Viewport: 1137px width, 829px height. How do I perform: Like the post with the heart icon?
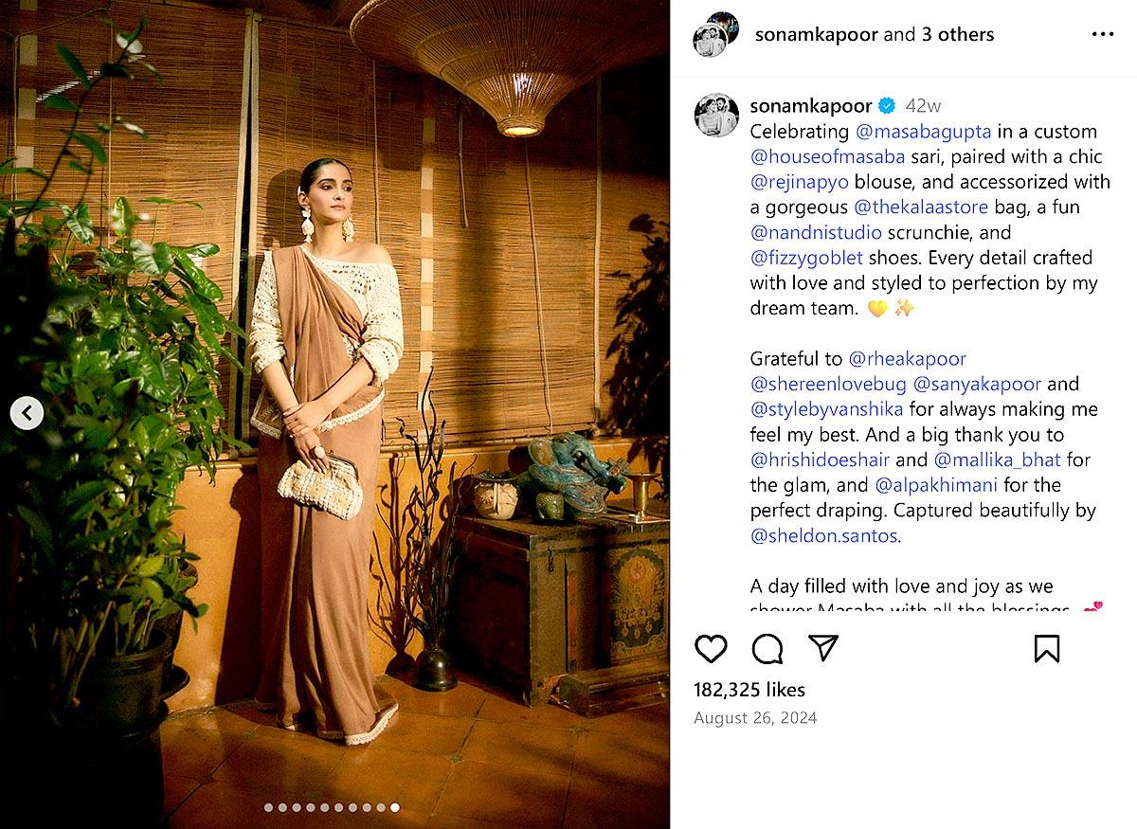click(x=712, y=649)
